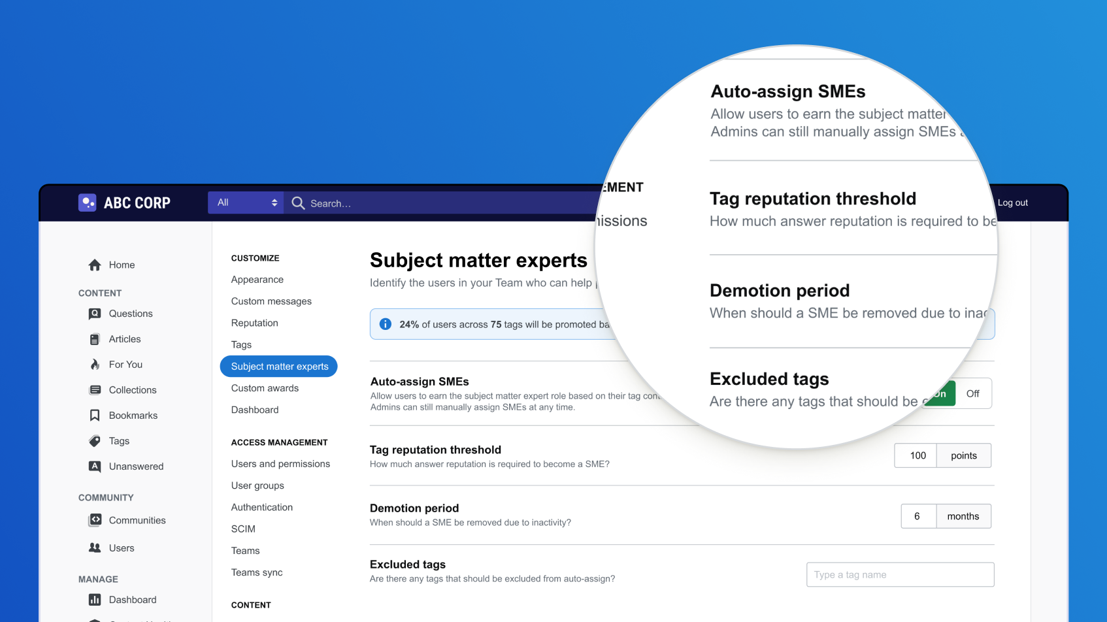Click the For You flame icon

pos(95,365)
